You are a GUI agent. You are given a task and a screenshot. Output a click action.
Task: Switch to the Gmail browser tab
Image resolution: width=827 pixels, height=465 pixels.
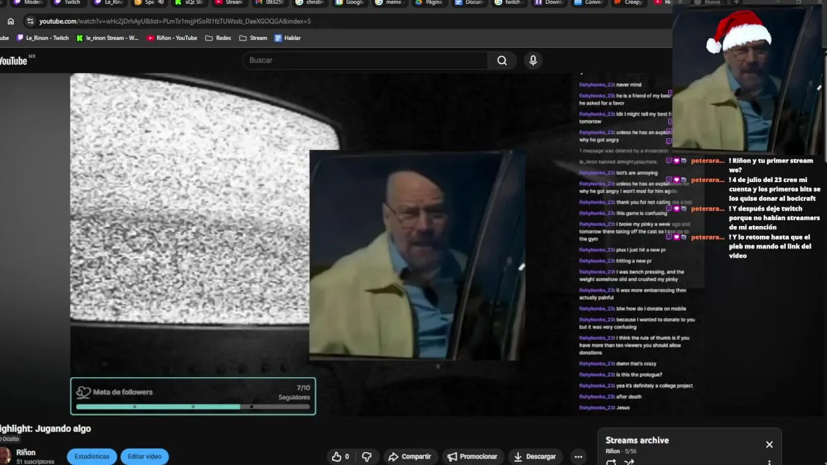269,3
